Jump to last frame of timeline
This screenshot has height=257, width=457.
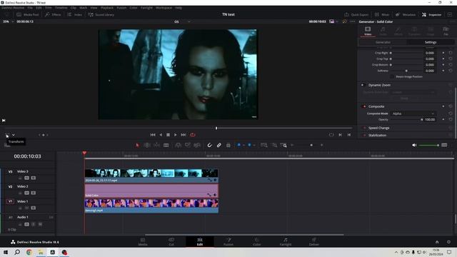(x=184, y=135)
